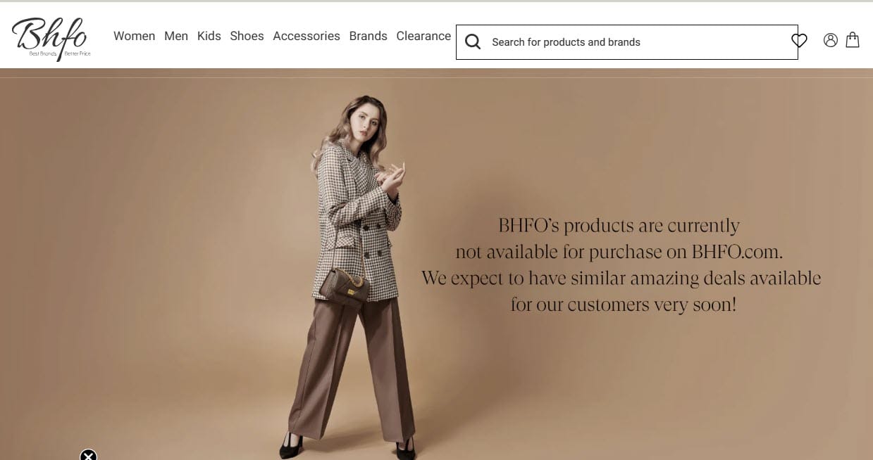Viewport: 873px width, 460px height.
Task: Click the brown handbag held by the model
Action: [345, 288]
